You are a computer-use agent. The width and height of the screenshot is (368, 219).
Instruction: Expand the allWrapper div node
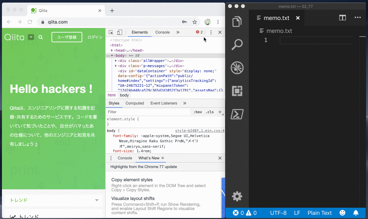tap(116, 61)
